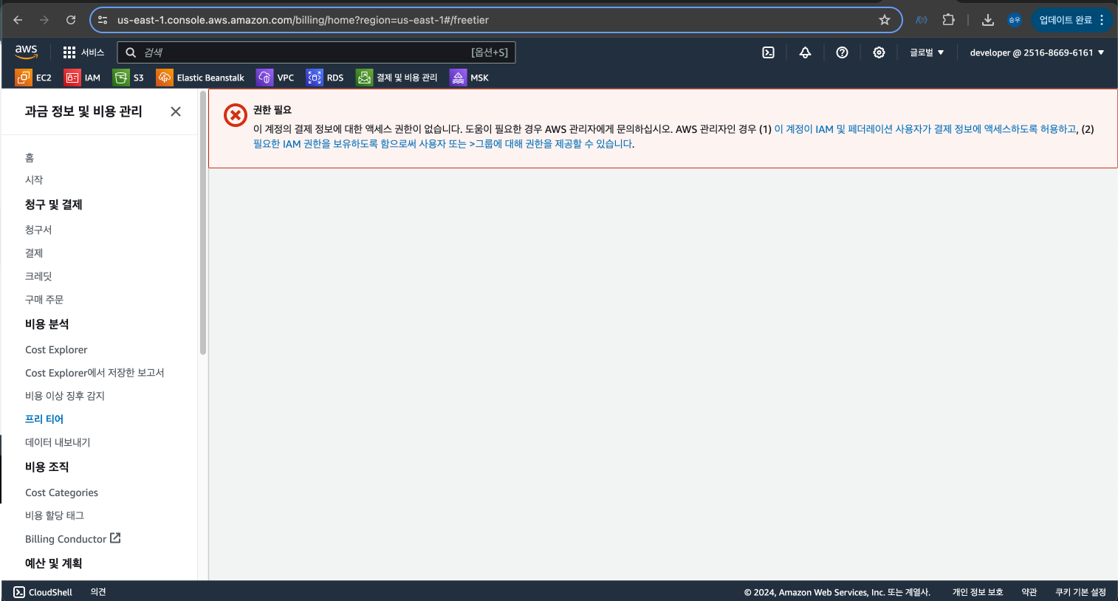1118x601 pixels.
Task: Click the IAM 및 페더레이션 사용자 허용 link
Action: [925, 129]
